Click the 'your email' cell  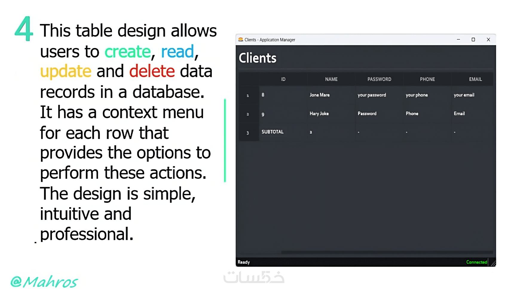472,95
